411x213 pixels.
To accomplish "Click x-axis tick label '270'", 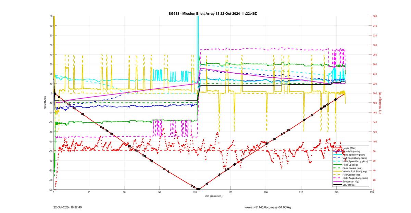I will tap(372, 192).
